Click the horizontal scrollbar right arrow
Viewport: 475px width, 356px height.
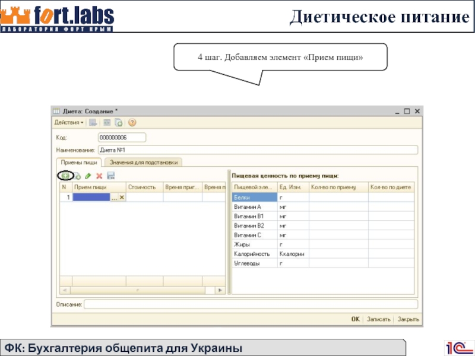pos(220,290)
